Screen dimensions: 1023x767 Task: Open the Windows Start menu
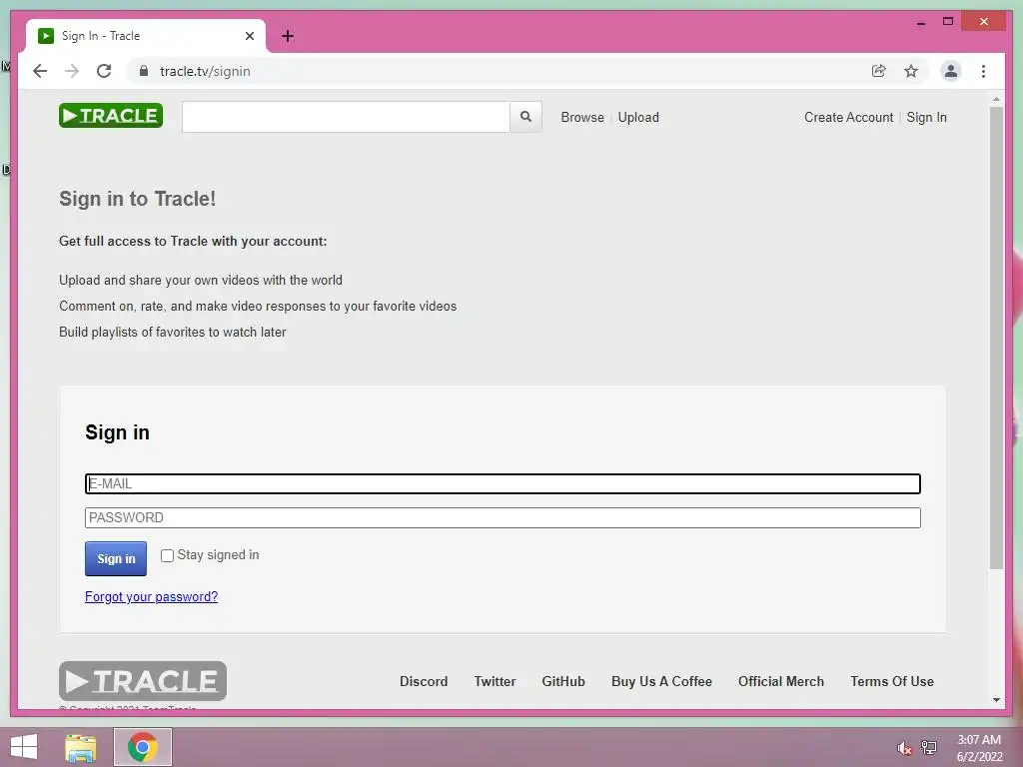24,747
